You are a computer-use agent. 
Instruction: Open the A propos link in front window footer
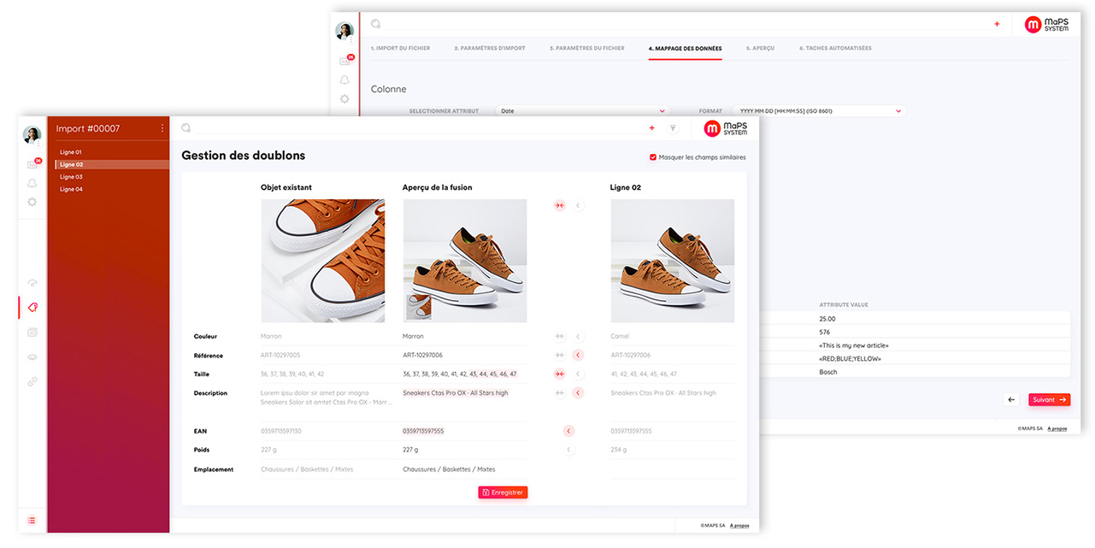click(739, 526)
